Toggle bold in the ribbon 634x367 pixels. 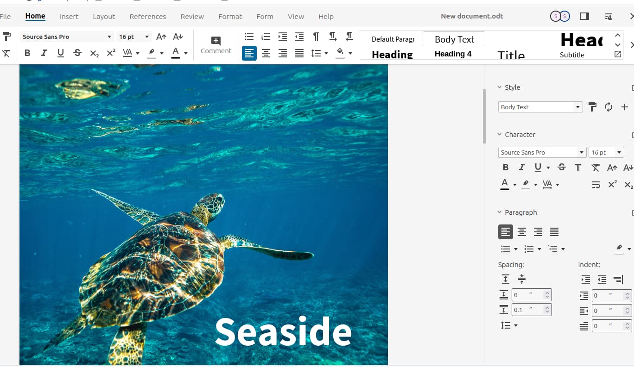(27, 53)
